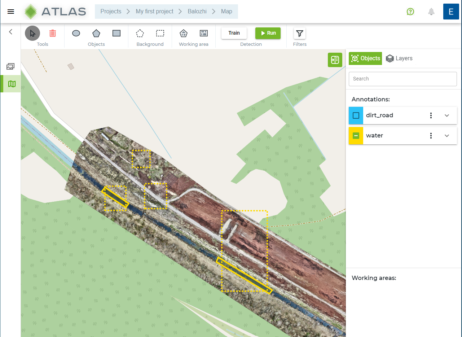Expand the water annotation row
The image size is (462, 337).
pos(447,136)
